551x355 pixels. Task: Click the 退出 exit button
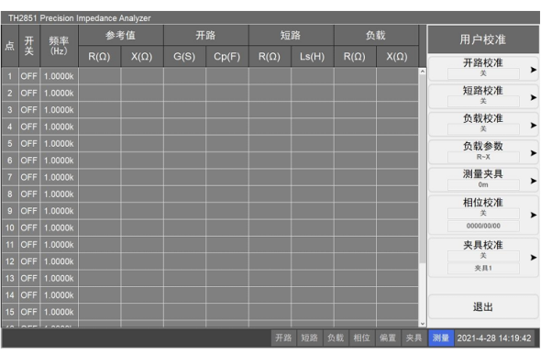click(x=483, y=307)
